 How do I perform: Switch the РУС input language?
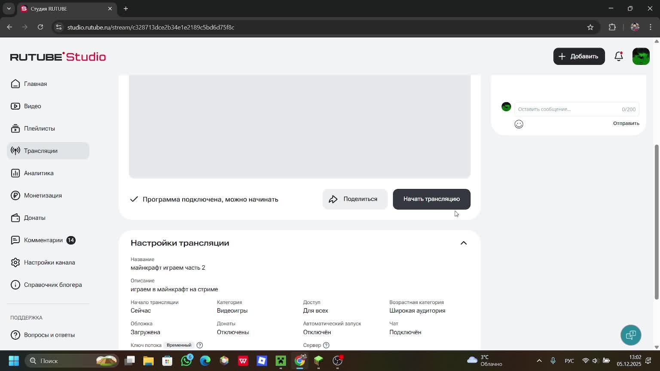(x=569, y=361)
